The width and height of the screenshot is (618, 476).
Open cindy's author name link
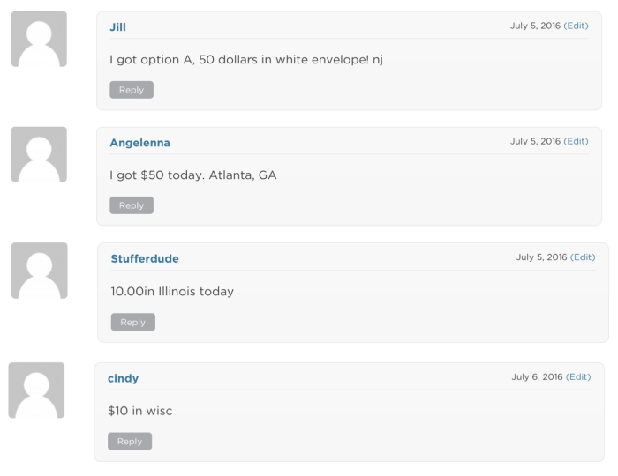pos(123,378)
